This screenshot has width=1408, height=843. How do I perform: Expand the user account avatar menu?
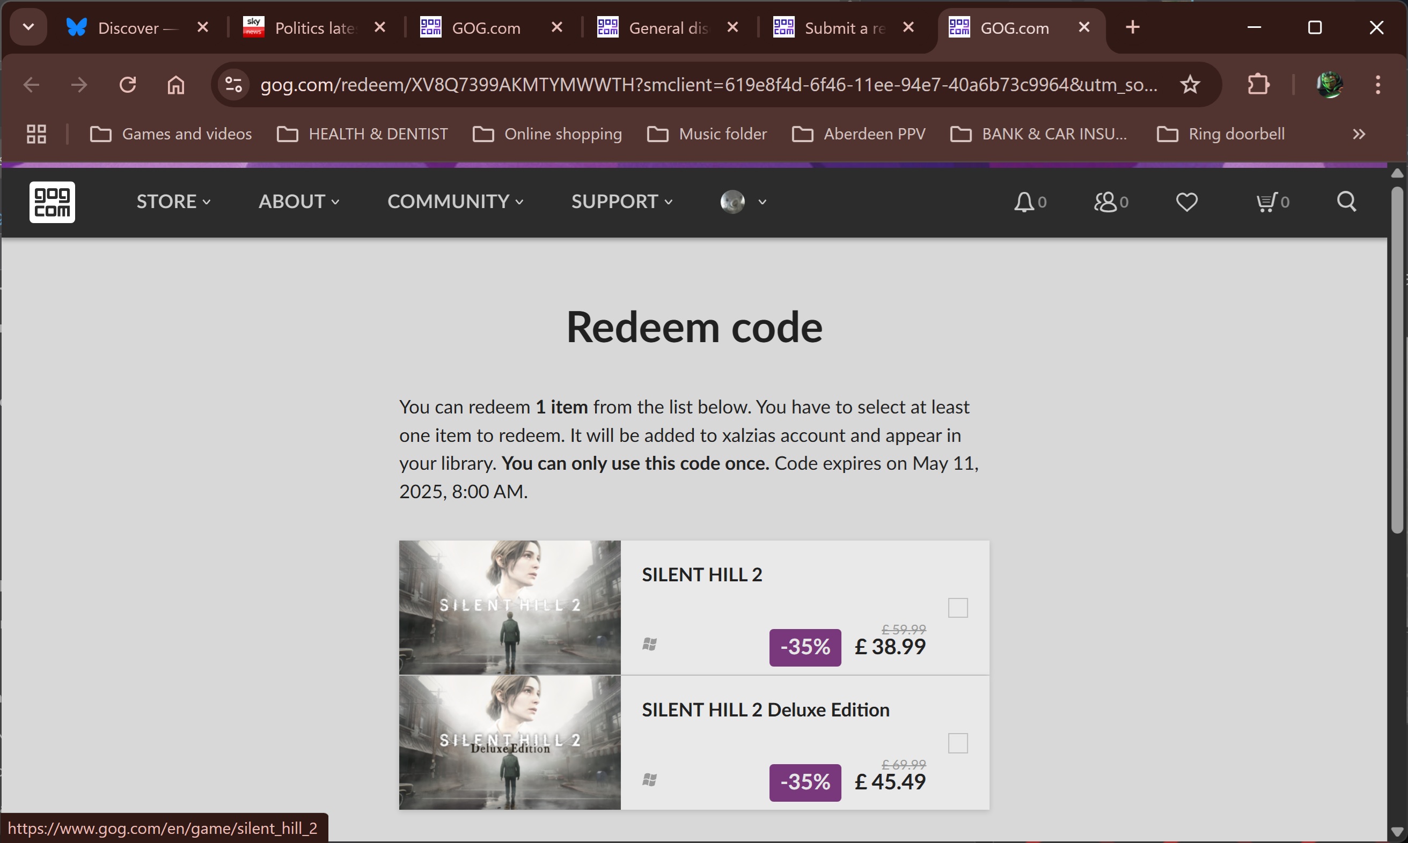pos(743,202)
